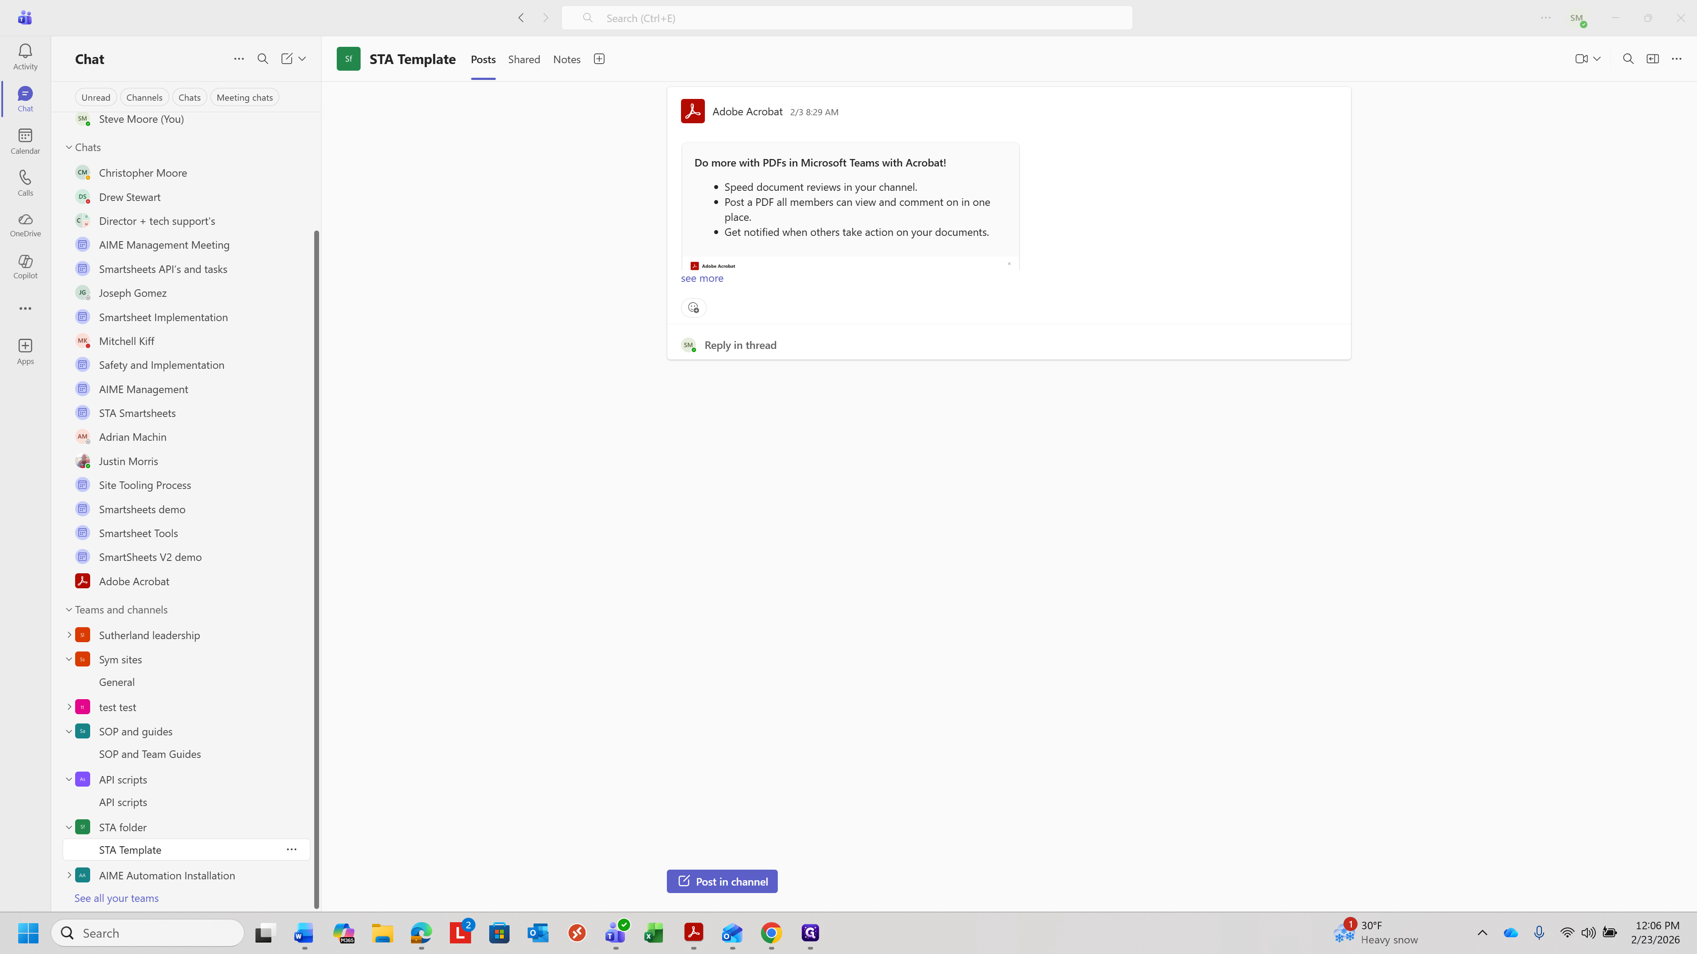The width and height of the screenshot is (1697, 954).
Task: Click the search icon in Chat header
Action: pos(263,59)
